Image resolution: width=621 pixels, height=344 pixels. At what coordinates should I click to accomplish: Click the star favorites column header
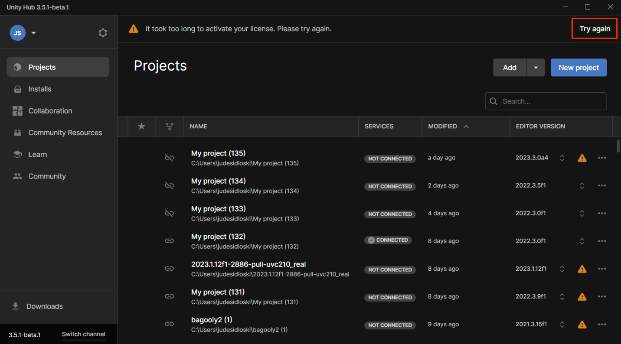141,127
